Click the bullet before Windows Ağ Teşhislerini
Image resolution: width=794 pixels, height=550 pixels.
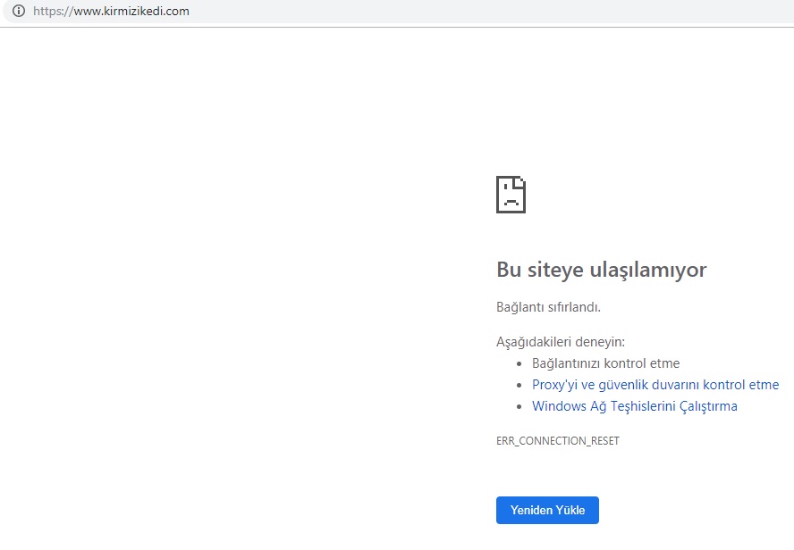click(520, 407)
